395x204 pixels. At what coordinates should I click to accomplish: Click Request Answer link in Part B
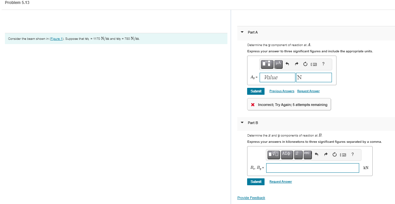coord(281,182)
